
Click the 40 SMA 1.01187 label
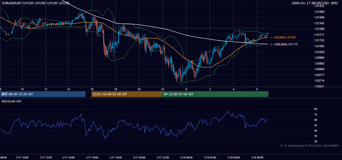tap(283, 38)
